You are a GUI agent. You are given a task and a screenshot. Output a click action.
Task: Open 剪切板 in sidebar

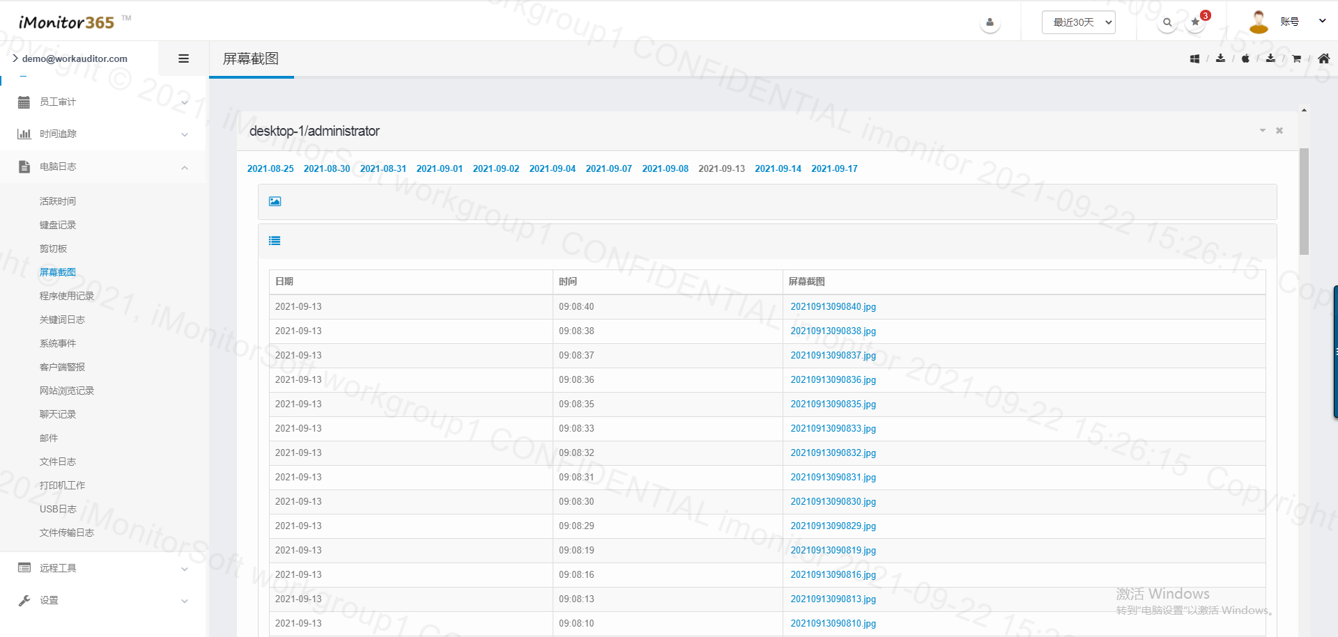point(54,249)
